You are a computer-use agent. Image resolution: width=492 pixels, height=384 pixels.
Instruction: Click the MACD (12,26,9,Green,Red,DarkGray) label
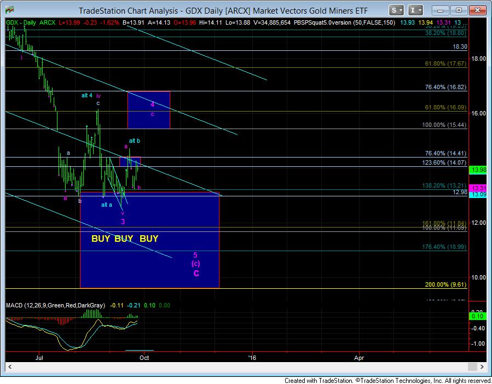click(x=55, y=305)
